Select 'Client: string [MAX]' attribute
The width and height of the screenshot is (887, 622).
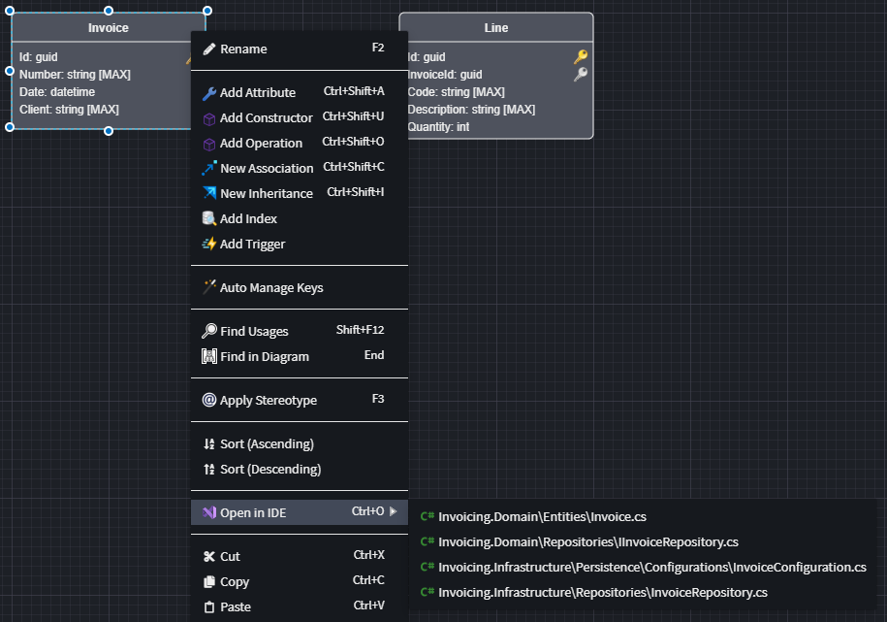point(69,110)
